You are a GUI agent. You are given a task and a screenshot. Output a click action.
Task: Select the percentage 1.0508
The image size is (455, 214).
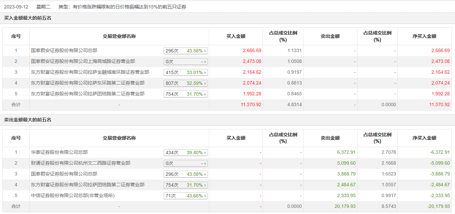point(295,62)
